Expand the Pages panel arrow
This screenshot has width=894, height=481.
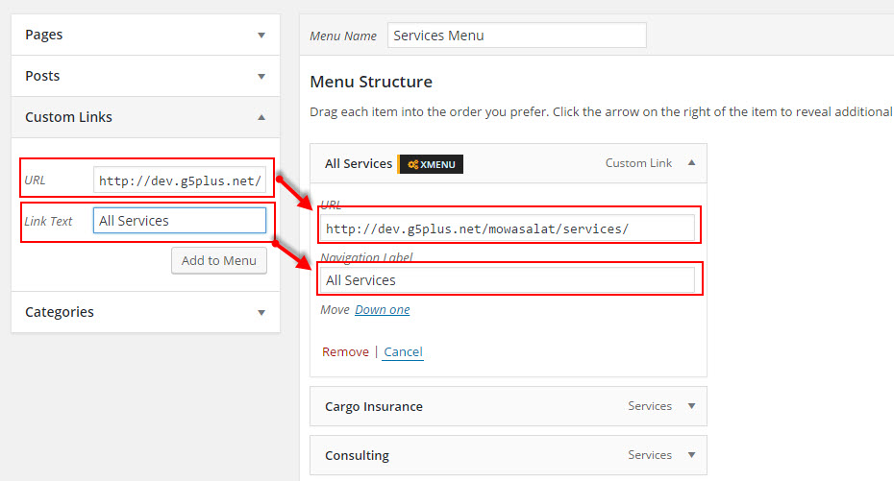[x=261, y=36]
